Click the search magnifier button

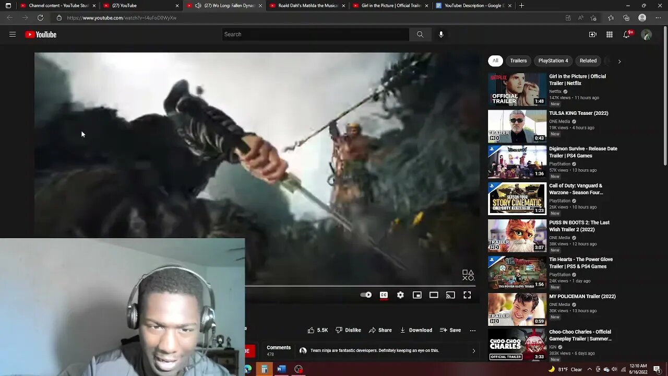tap(420, 34)
